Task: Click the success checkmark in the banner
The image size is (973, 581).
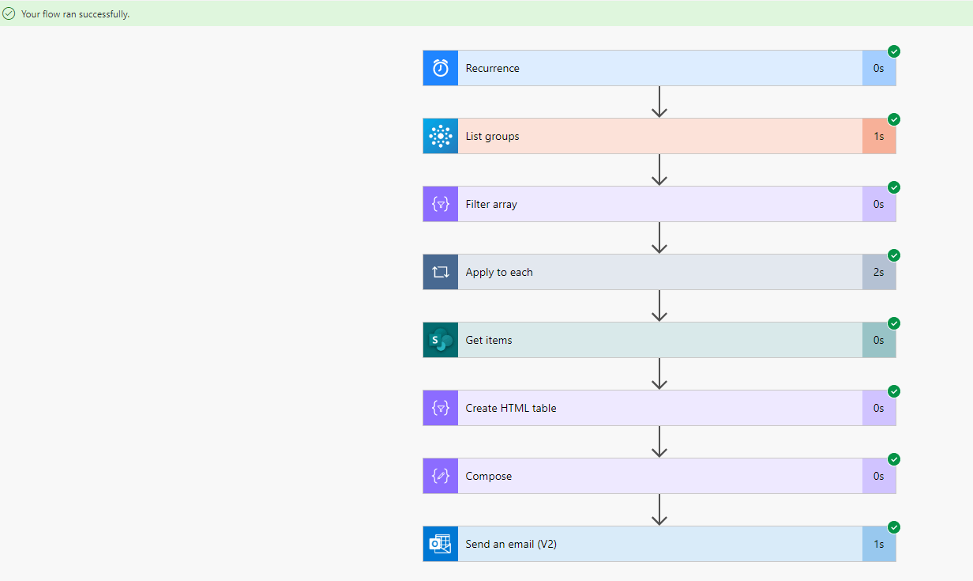Action: [9, 13]
